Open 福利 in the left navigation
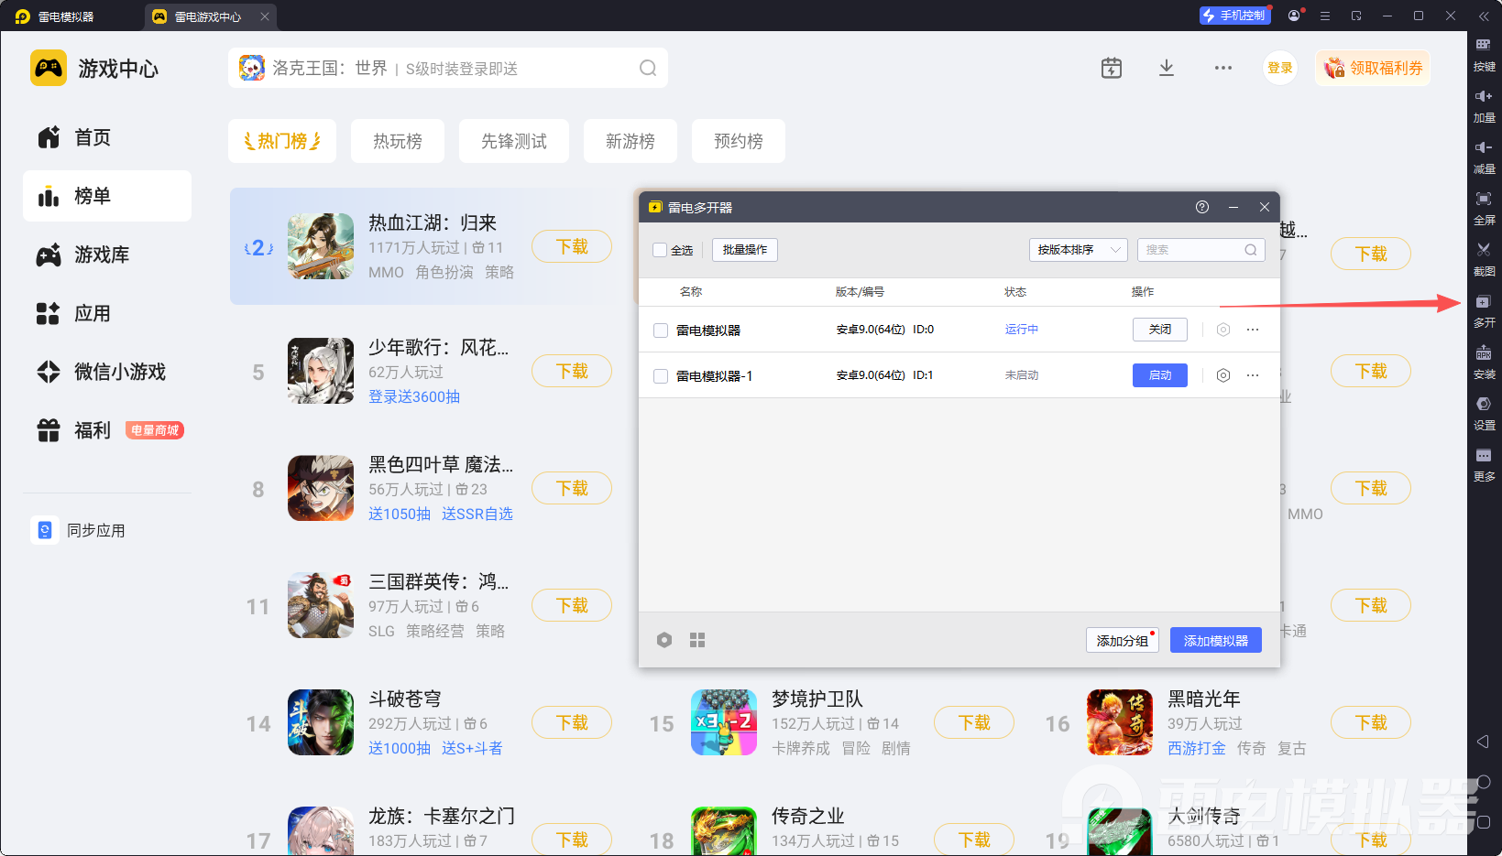Viewport: 1502px width, 856px height. [107, 430]
